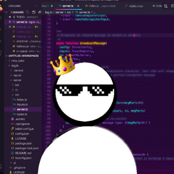Close index.js 9+ entry with X icon
The width and height of the screenshot is (174, 174).
point(10,27)
